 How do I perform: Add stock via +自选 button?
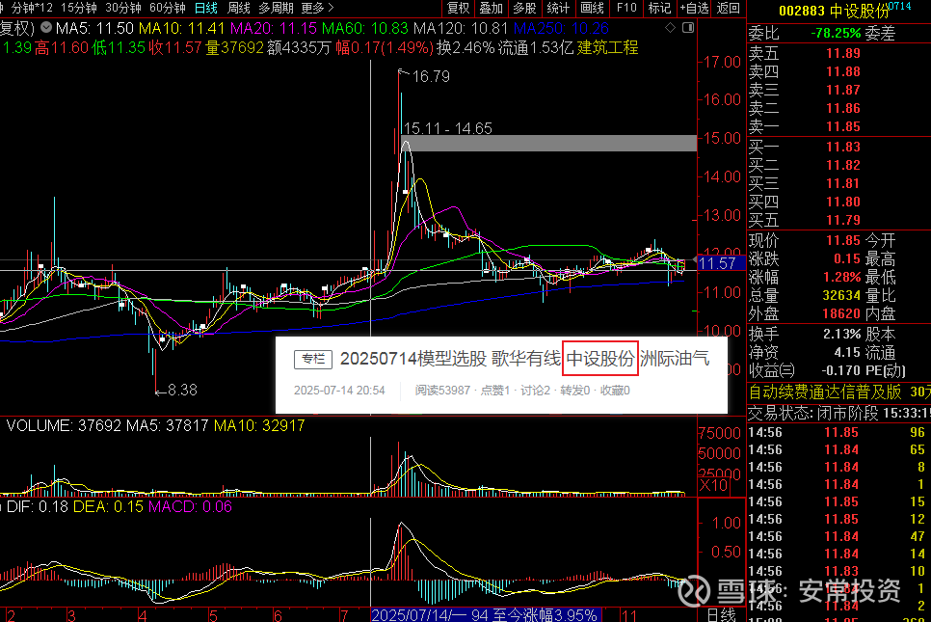(694, 8)
